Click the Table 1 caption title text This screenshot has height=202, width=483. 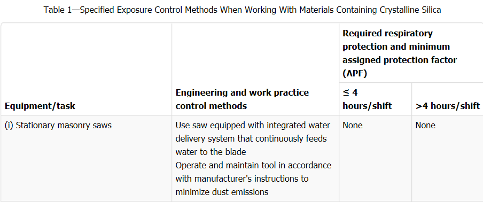pyautogui.click(x=242, y=10)
